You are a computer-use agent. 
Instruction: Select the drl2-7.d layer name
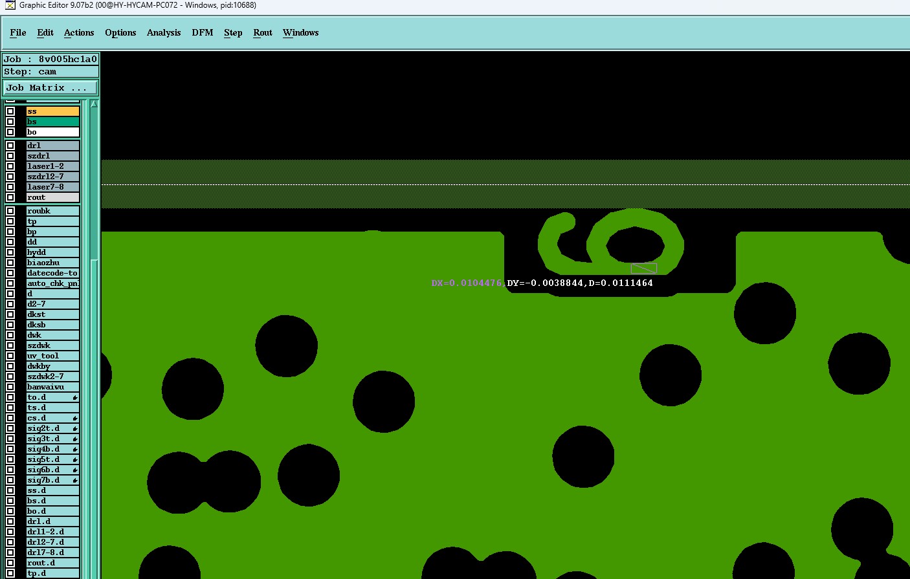tap(52, 542)
